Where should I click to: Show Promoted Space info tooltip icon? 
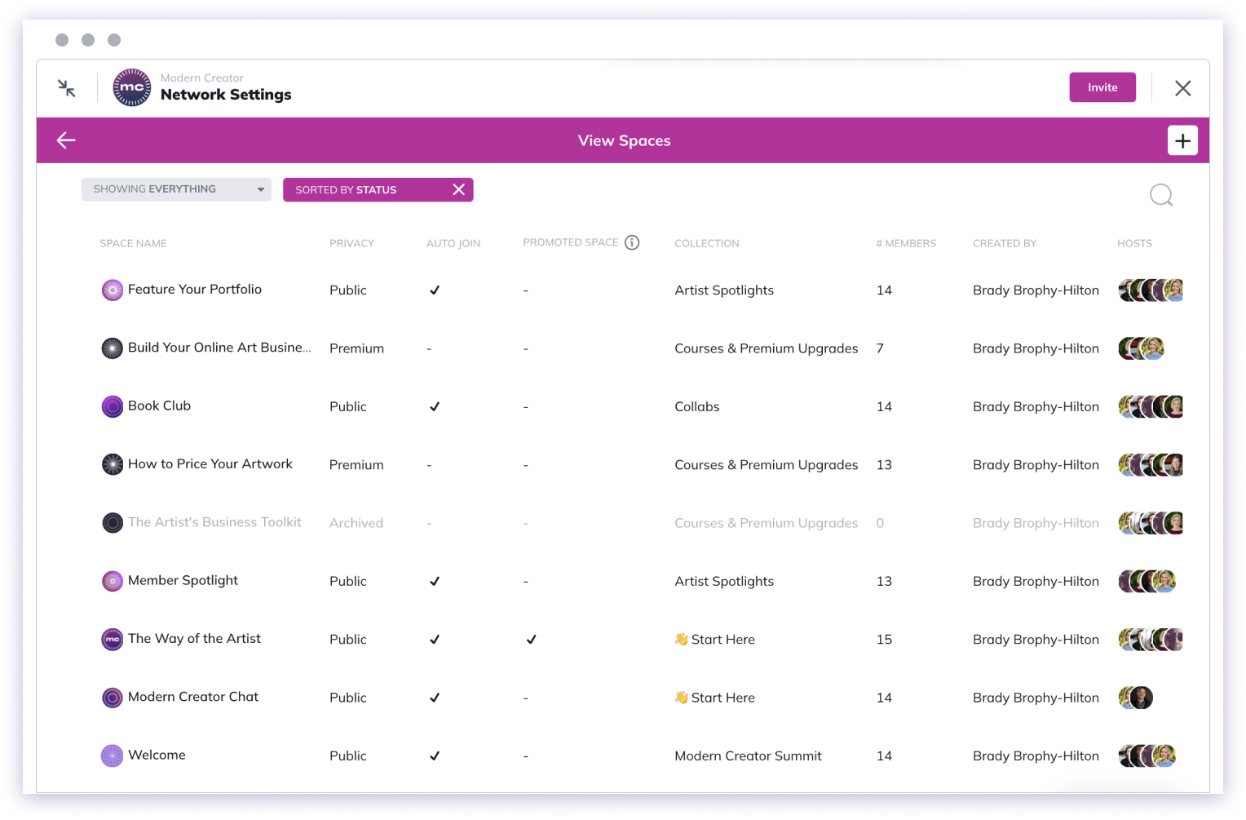[x=632, y=242]
